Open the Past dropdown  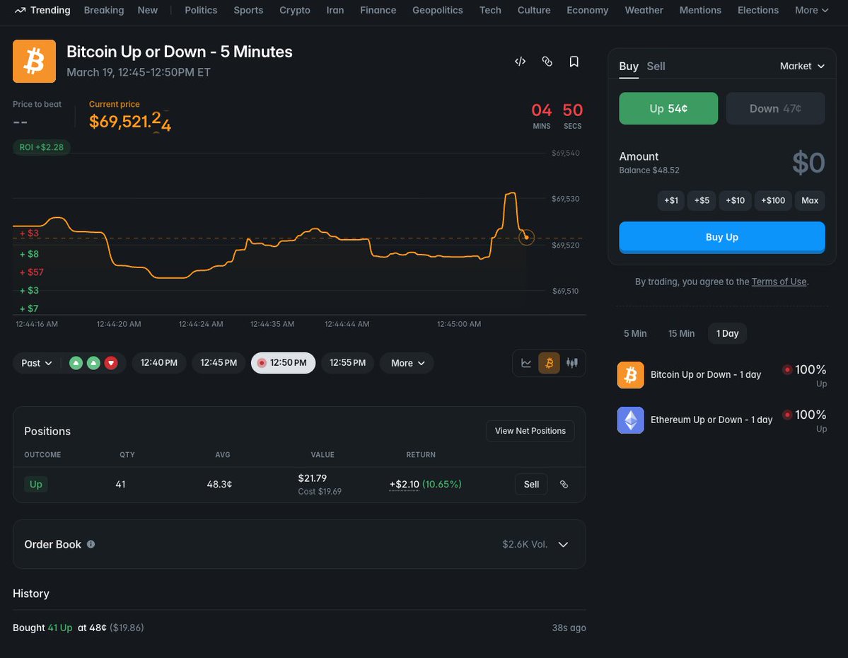[35, 362]
